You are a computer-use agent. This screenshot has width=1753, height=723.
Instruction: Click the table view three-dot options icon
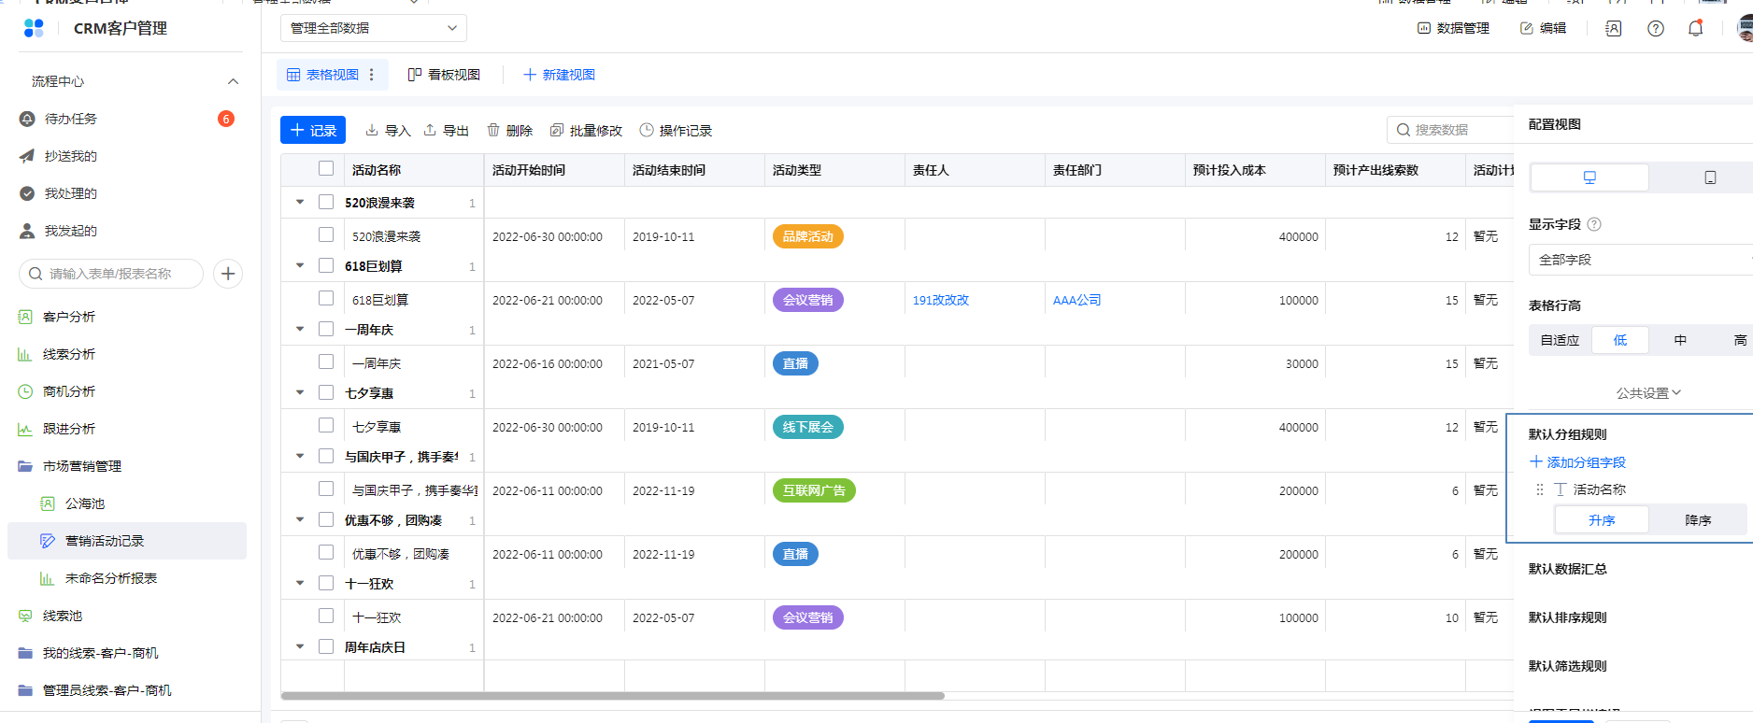pyautogui.click(x=372, y=75)
